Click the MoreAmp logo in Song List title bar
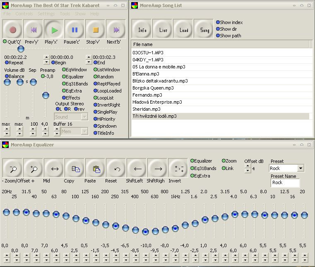 click(135, 5)
